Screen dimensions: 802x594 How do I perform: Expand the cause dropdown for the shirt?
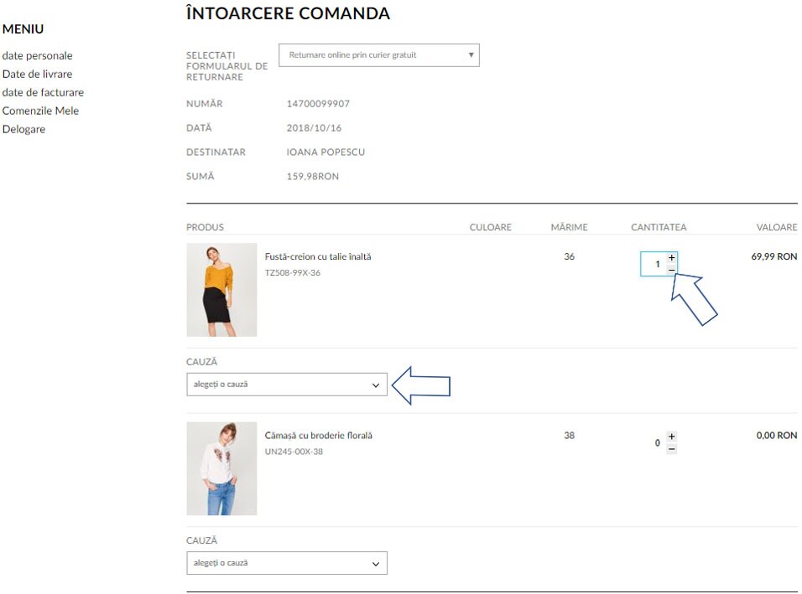point(286,564)
